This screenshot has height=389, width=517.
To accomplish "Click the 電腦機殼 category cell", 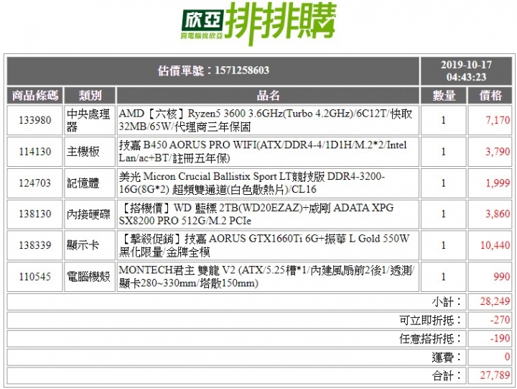I will point(90,276).
